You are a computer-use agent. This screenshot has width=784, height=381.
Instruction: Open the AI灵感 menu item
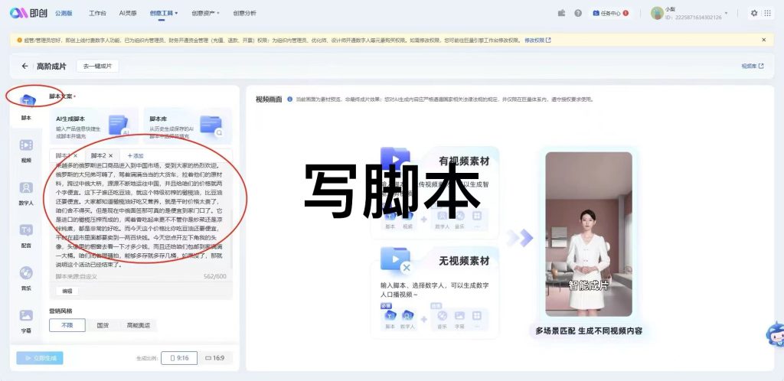pyautogui.click(x=128, y=14)
